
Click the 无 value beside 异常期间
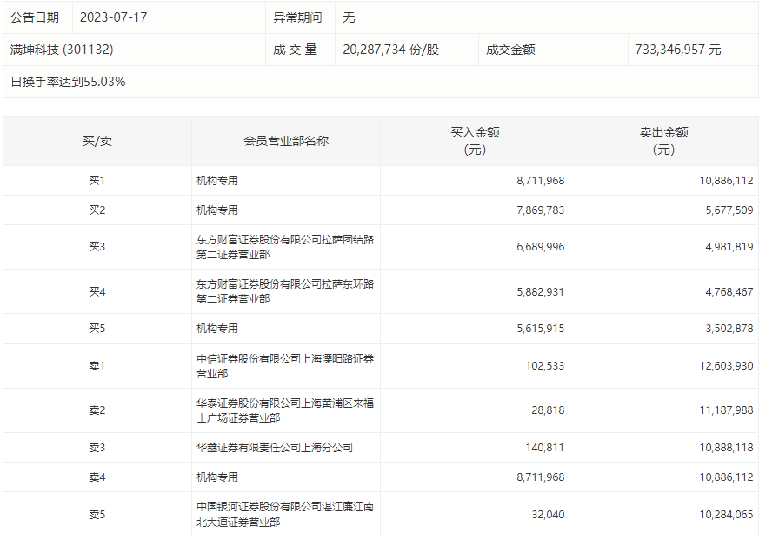pyautogui.click(x=349, y=17)
